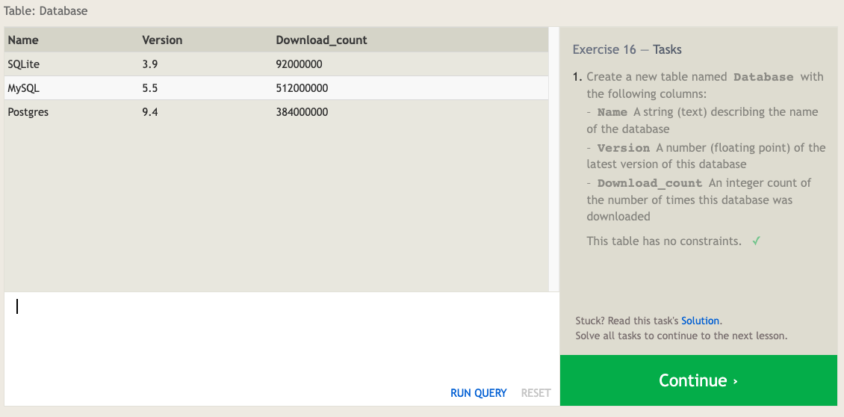This screenshot has height=417, width=844.
Task: Select the Version column header
Action: (162, 40)
